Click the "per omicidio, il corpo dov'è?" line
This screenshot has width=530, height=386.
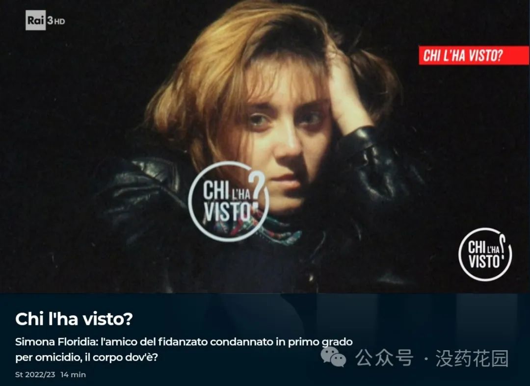86,357
